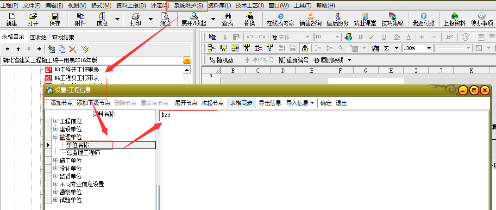Click the 查找 (Find) binoculars icon
Screen dimensions: 496x210
pyautogui.click(x=227, y=19)
